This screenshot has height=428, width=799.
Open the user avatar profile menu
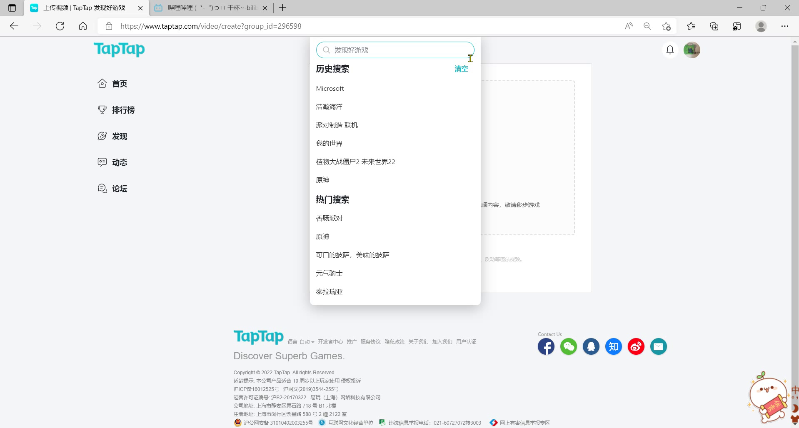(x=692, y=50)
